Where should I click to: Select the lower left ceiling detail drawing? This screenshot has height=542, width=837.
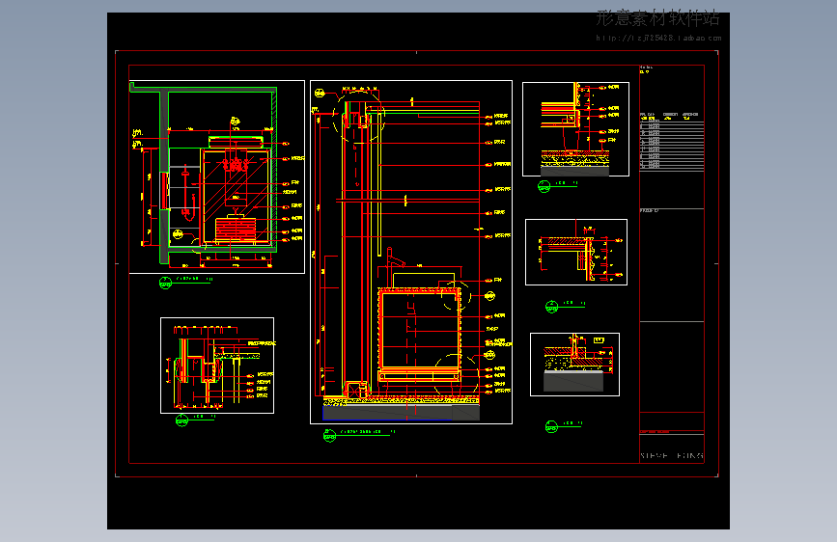pos(217,366)
